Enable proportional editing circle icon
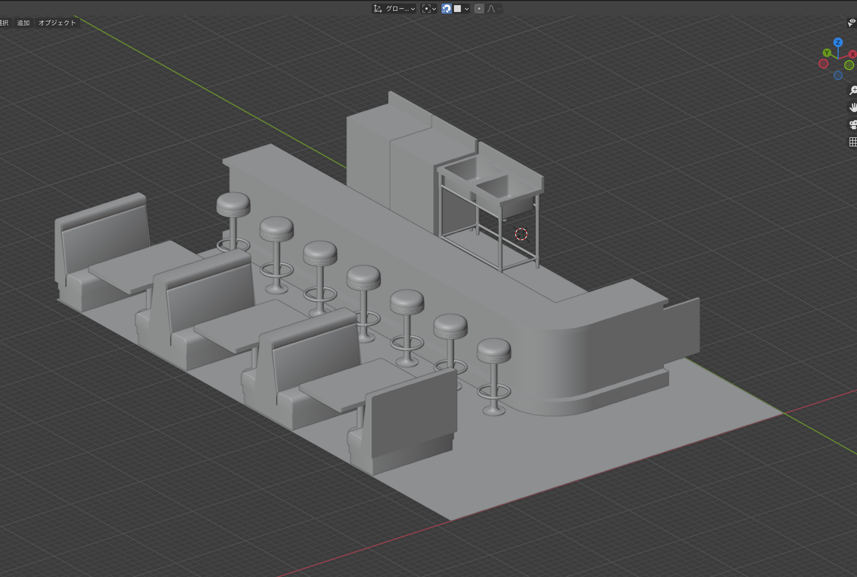This screenshot has height=577, width=857. pos(479,9)
